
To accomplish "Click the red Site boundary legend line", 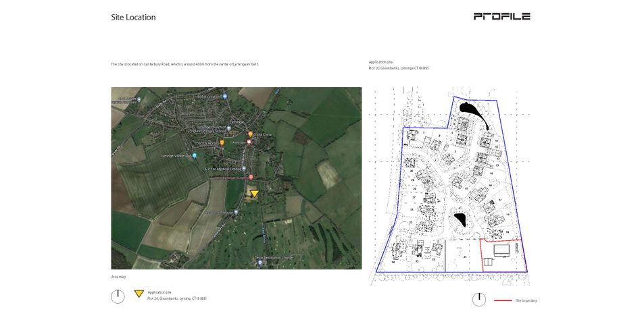I will pyautogui.click(x=503, y=300).
